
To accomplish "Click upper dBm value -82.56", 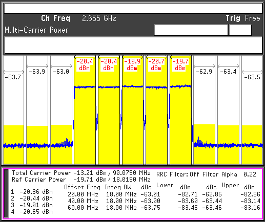I will tap(250, 194).
